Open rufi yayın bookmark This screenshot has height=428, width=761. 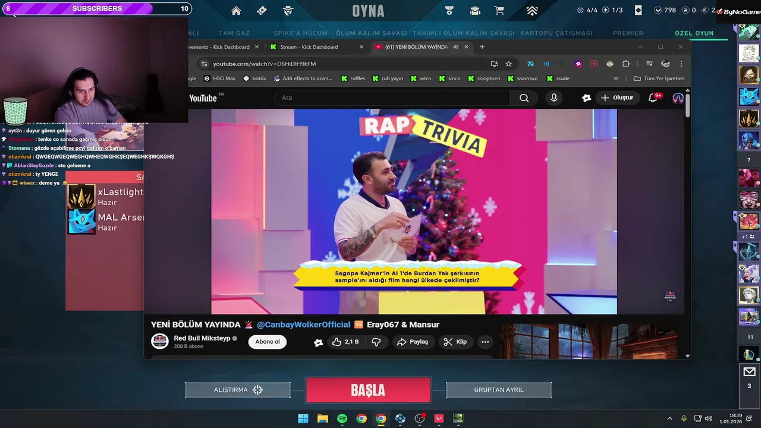(x=387, y=78)
